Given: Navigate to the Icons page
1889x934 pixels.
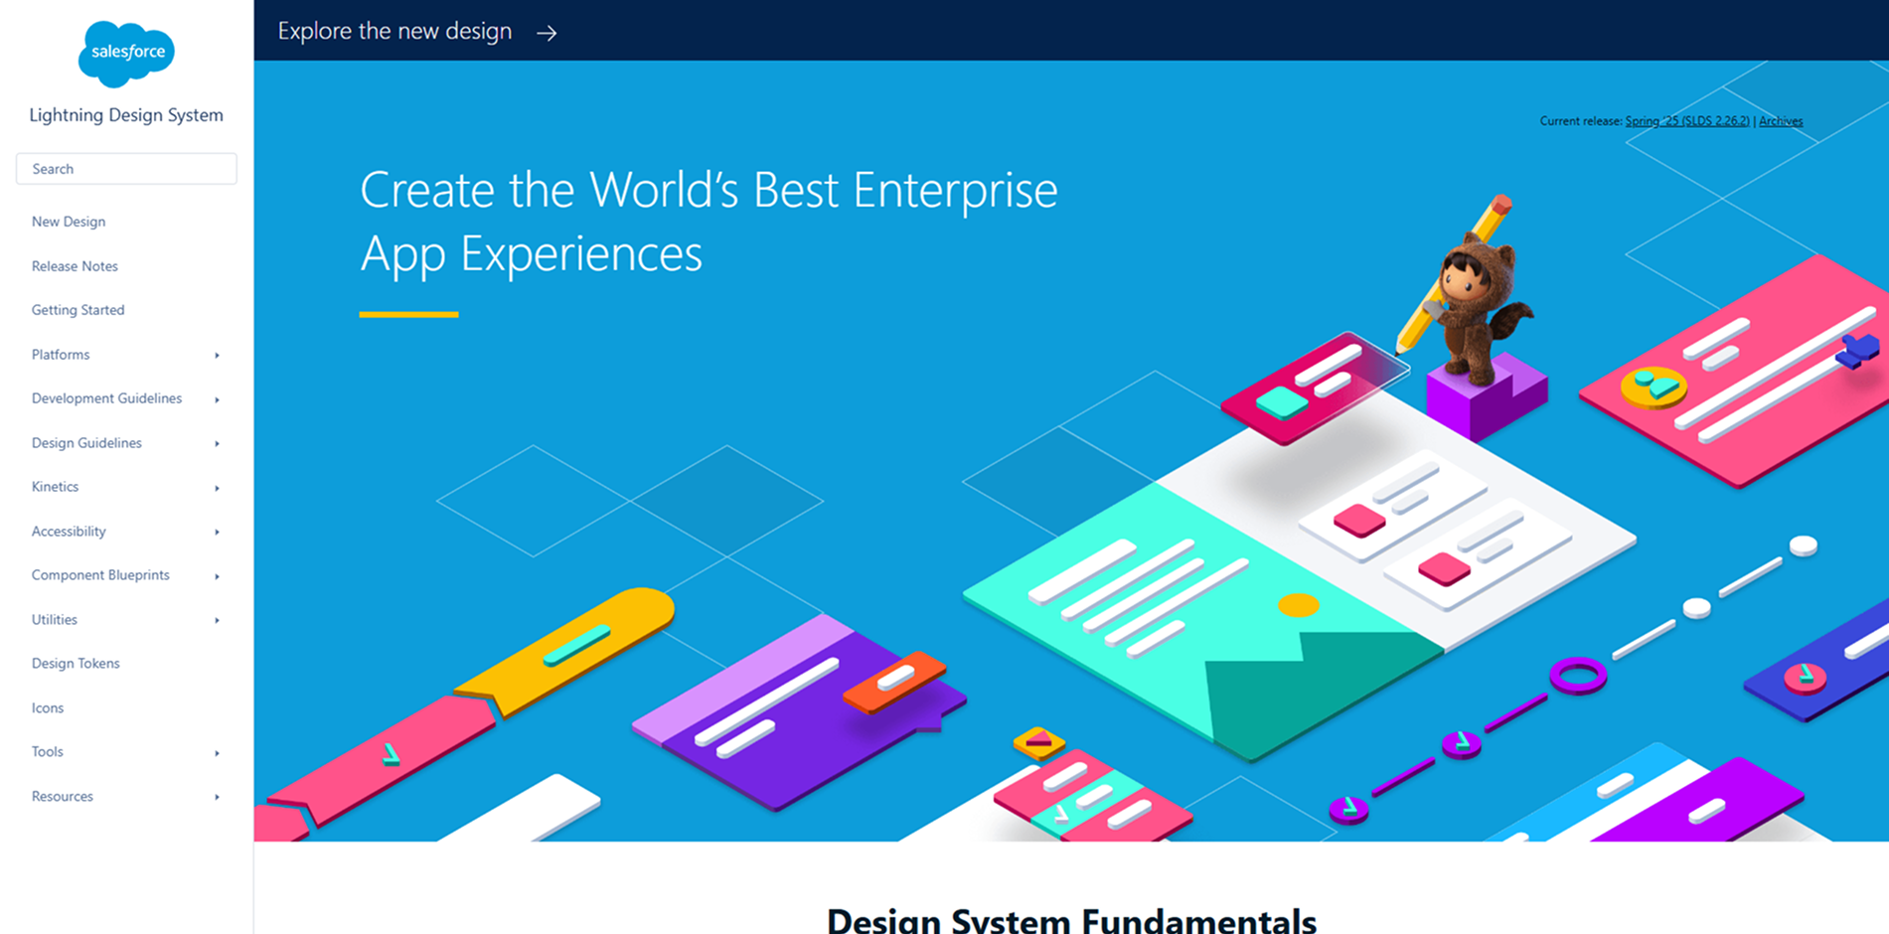Looking at the screenshot, I should (x=48, y=708).
